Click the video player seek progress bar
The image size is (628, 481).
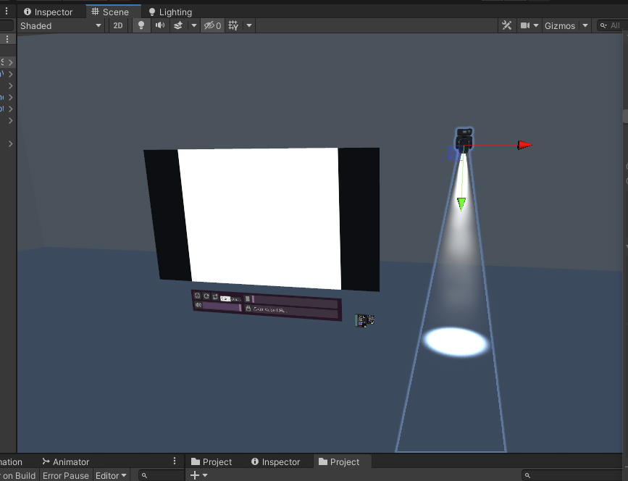pyautogui.click(x=296, y=301)
